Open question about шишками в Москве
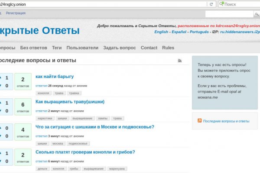The image size is (260, 173). pos(94,127)
